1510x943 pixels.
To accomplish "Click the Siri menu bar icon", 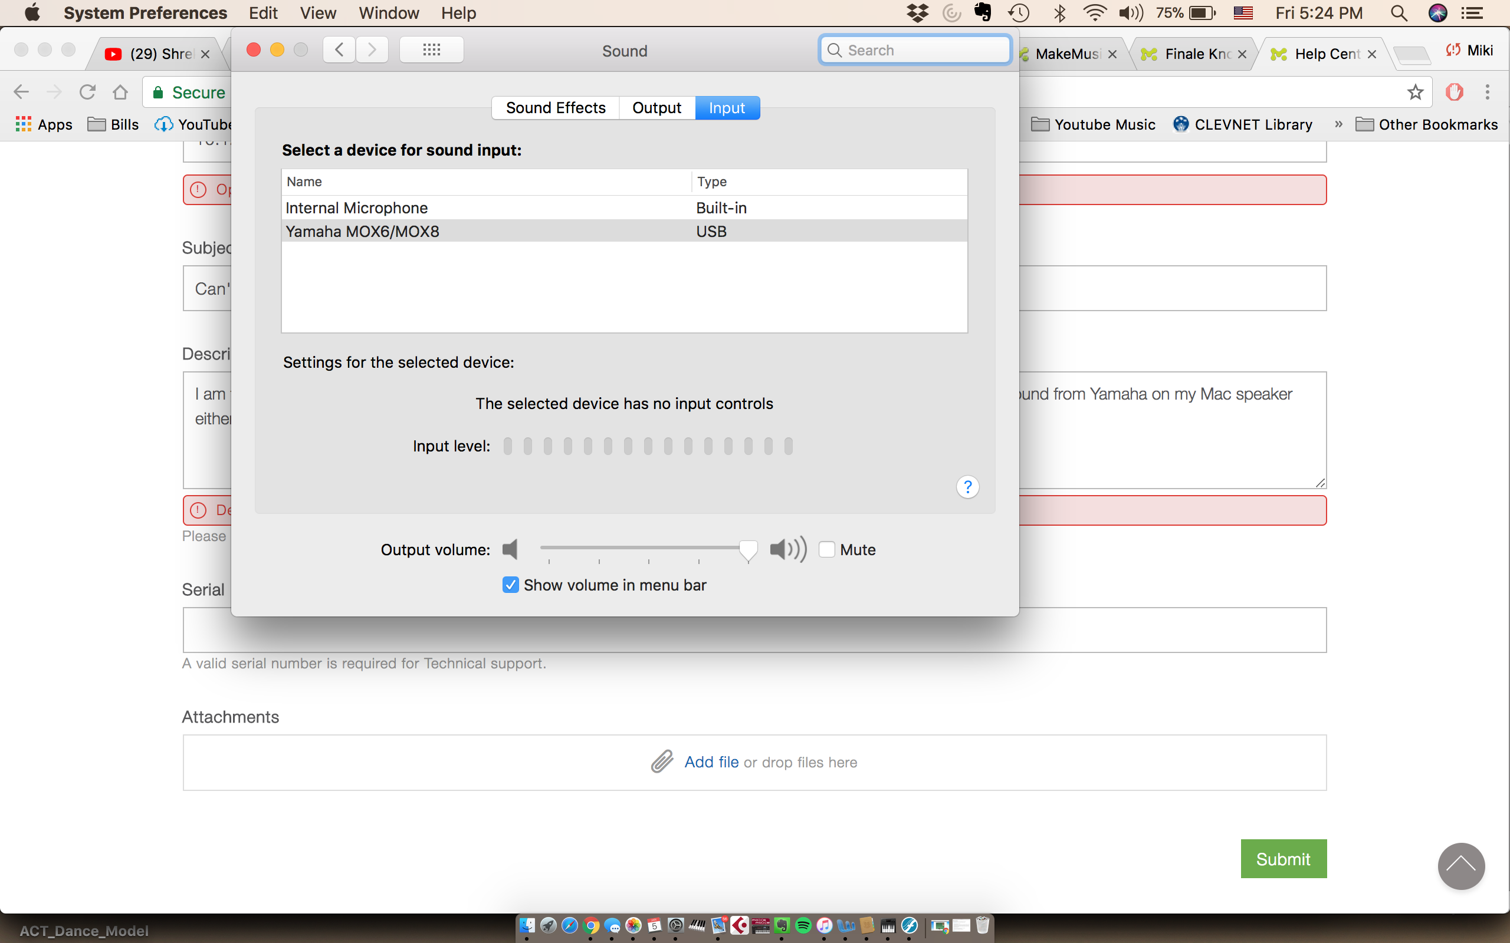I will pyautogui.click(x=1437, y=12).
